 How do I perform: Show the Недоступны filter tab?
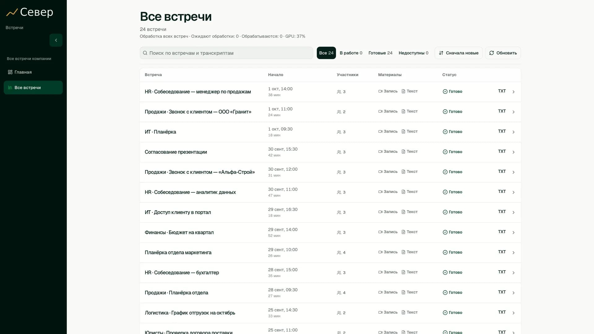413,53
